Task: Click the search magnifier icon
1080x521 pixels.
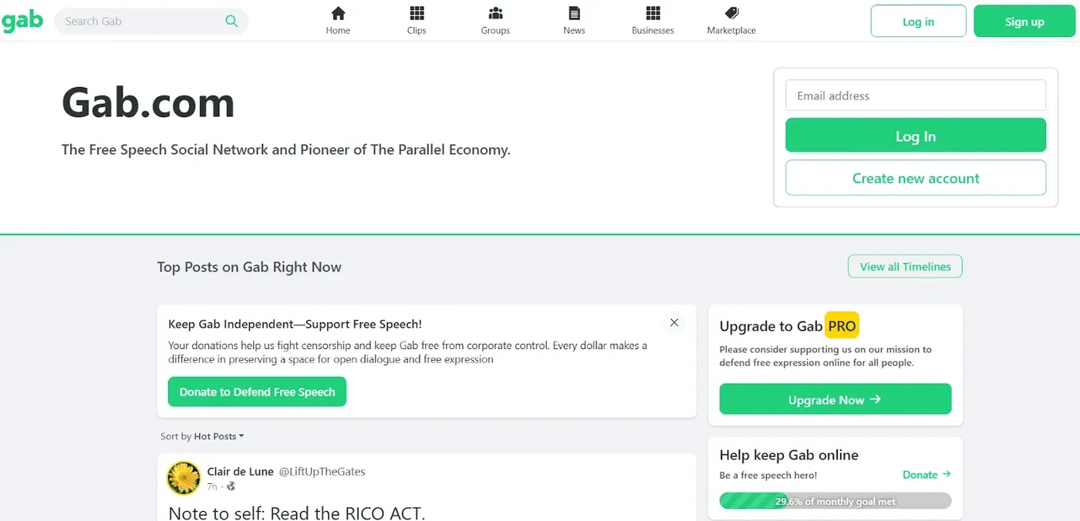Action: pyautogui.click(x=231, y=22)
